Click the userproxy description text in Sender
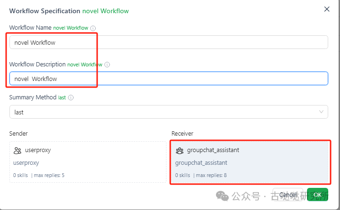The width and height of the screenshot is (340, 210). point(26,163)
